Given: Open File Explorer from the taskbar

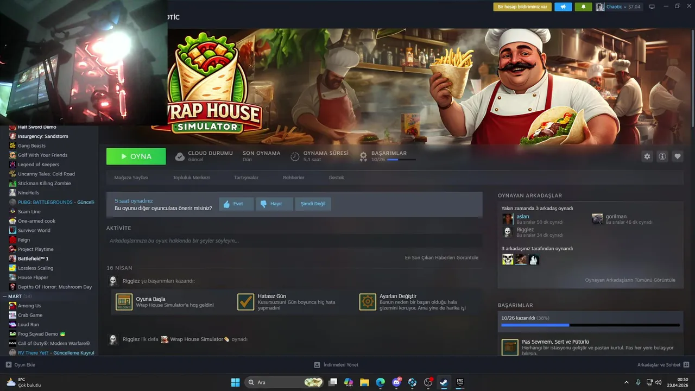Looking at the screenshot, I should tap(364, 382).
